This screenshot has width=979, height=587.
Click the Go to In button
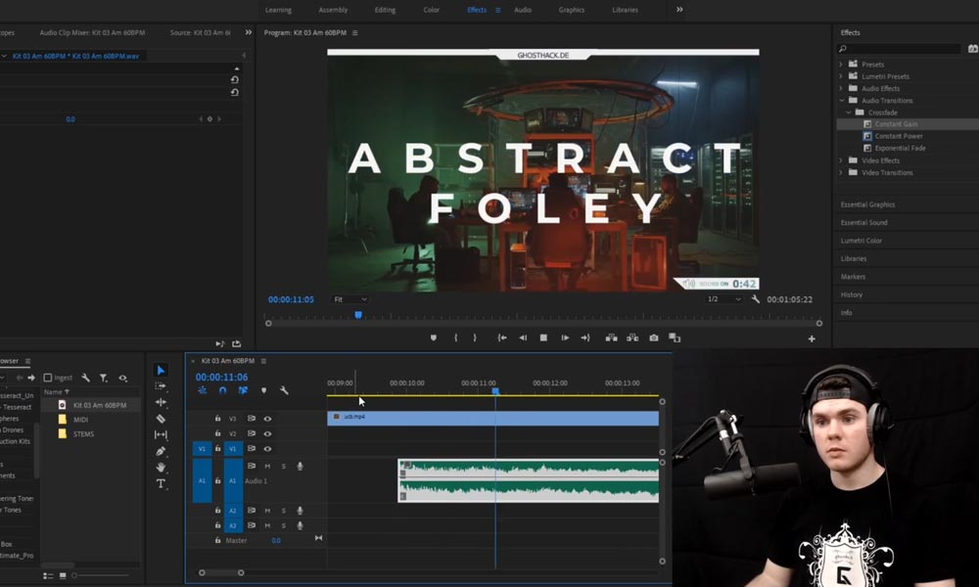coord(502,338)
